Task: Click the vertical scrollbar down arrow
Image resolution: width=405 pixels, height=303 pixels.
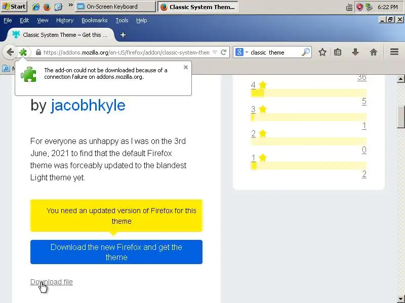Action: [x=400, y=299]
